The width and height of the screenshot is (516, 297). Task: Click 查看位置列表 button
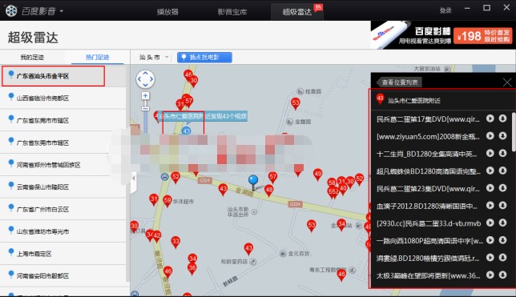click(400, 82)
